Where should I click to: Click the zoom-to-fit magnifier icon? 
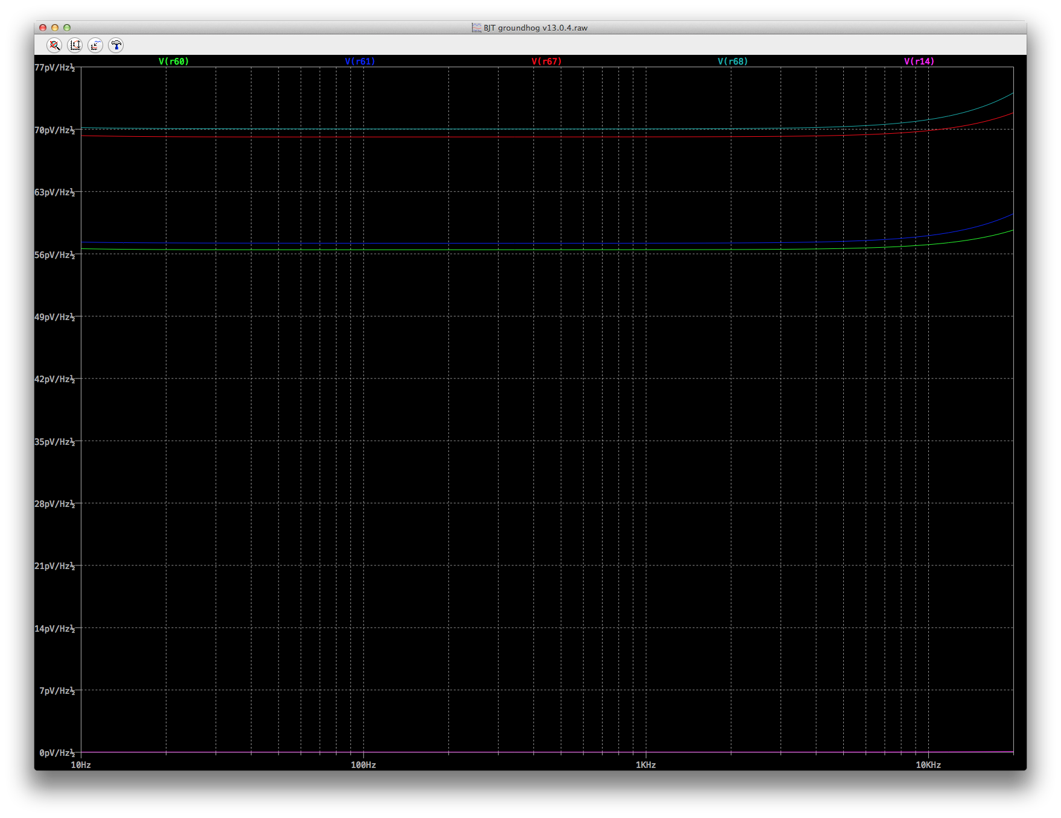(54, 45)
